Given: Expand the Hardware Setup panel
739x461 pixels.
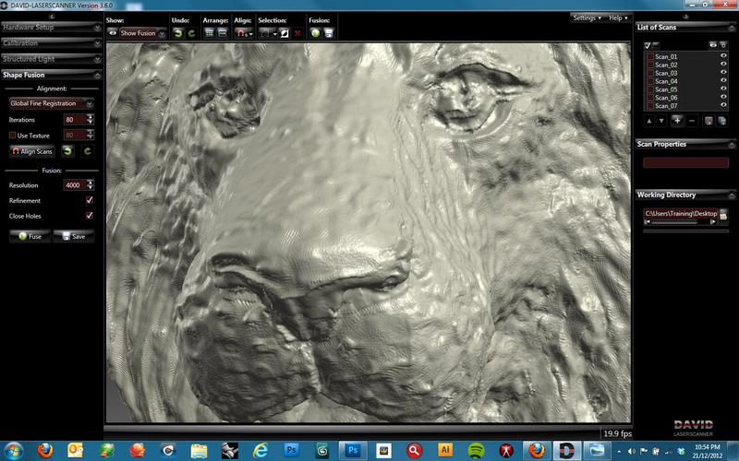Looking at the screenshot, I should (x=50, y=27).
